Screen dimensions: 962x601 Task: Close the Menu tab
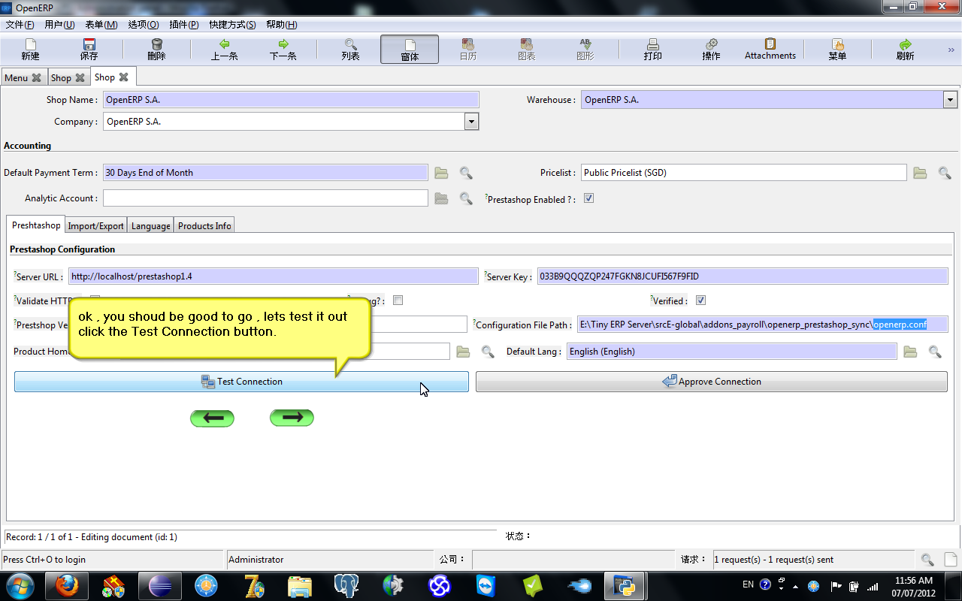tap(36, 77)
